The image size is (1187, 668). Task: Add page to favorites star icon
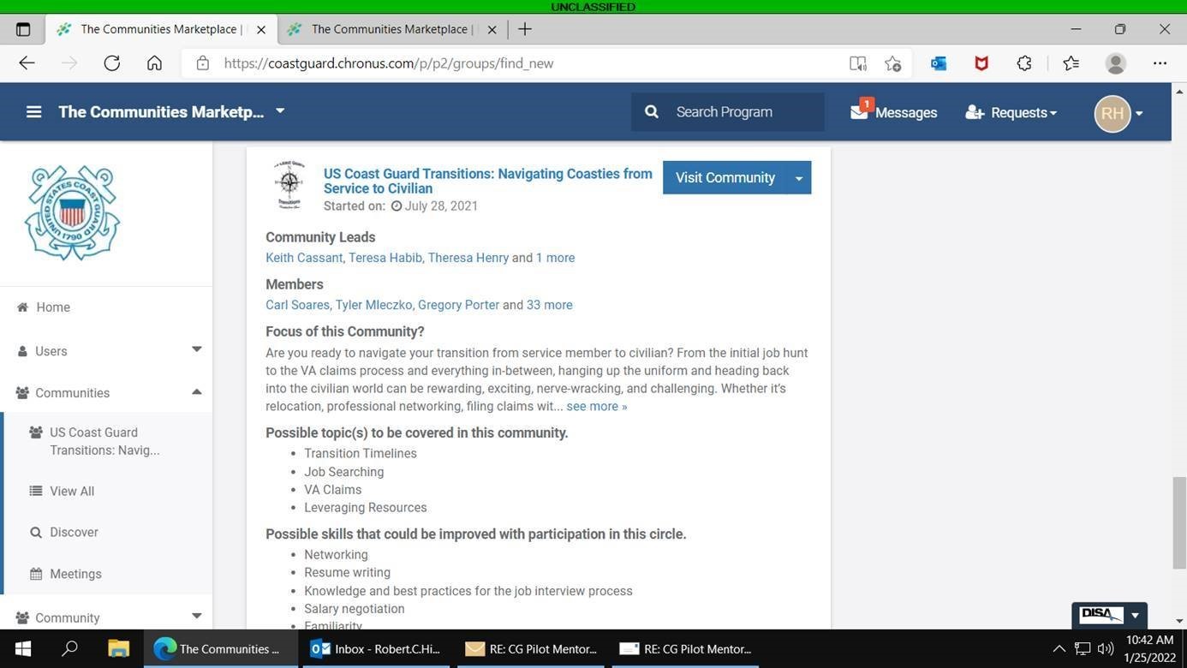(892, 63)
